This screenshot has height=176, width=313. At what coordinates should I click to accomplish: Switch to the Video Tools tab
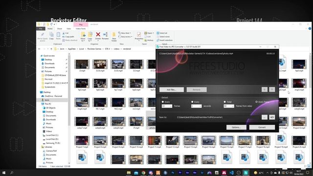click(x=81, y=29)
